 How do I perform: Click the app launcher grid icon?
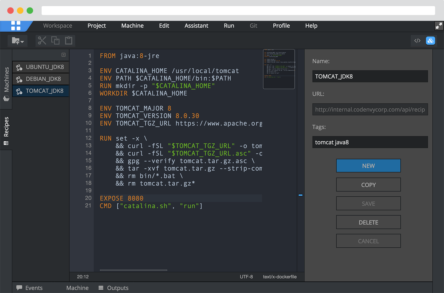click(x=16, y=26)
